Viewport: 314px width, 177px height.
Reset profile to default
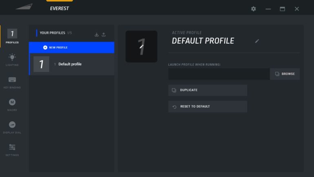pos(208,106)
